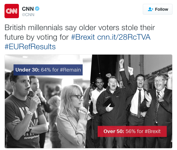177x150 pixels.
Task: Click the Under 30 Remain blue label
Action: click(x=48, y=70)
